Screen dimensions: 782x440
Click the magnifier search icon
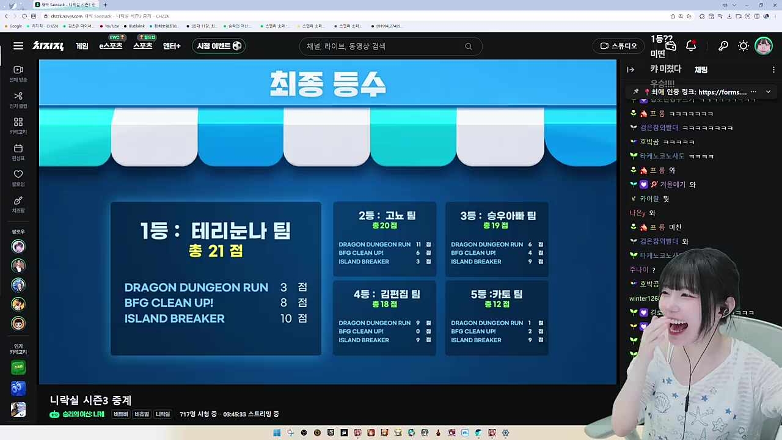click(x=469, y=46)
